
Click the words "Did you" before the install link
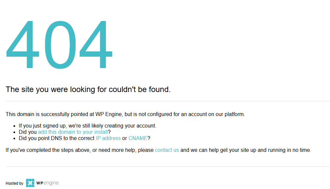(28, 132)
